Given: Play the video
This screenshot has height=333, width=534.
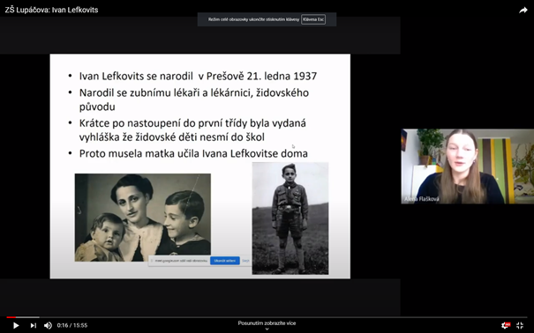Looking at the screenshot, I should [16, 325].
